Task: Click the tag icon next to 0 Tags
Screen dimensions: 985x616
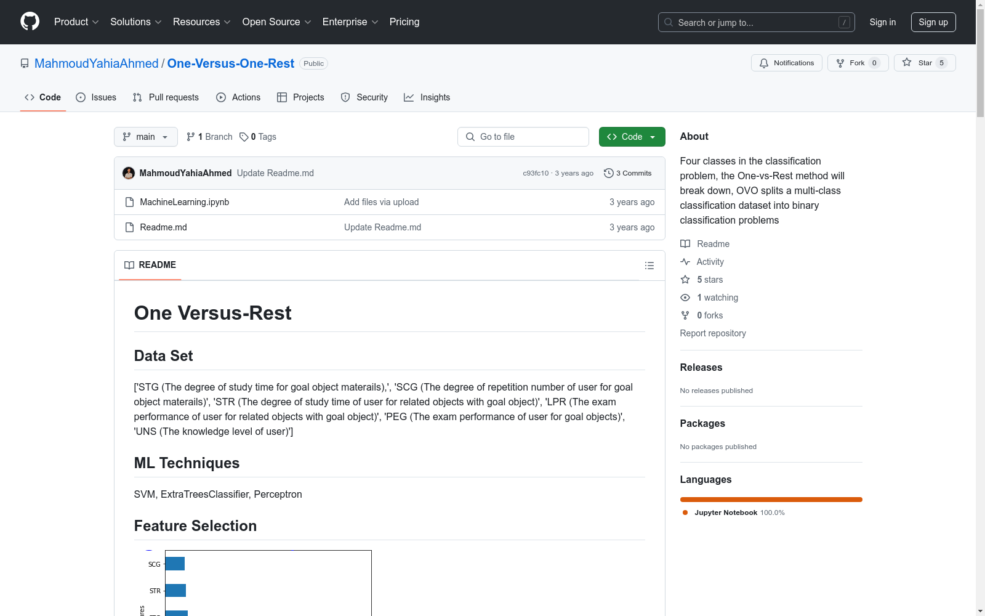Action: tap(244, 137)
